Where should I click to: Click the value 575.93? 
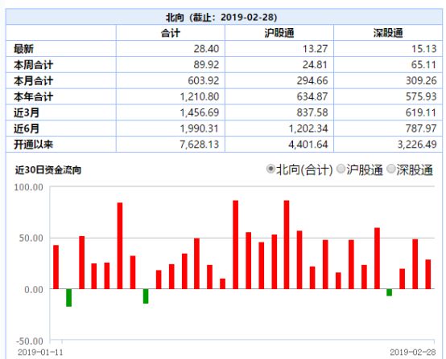(x=421, y=96)
